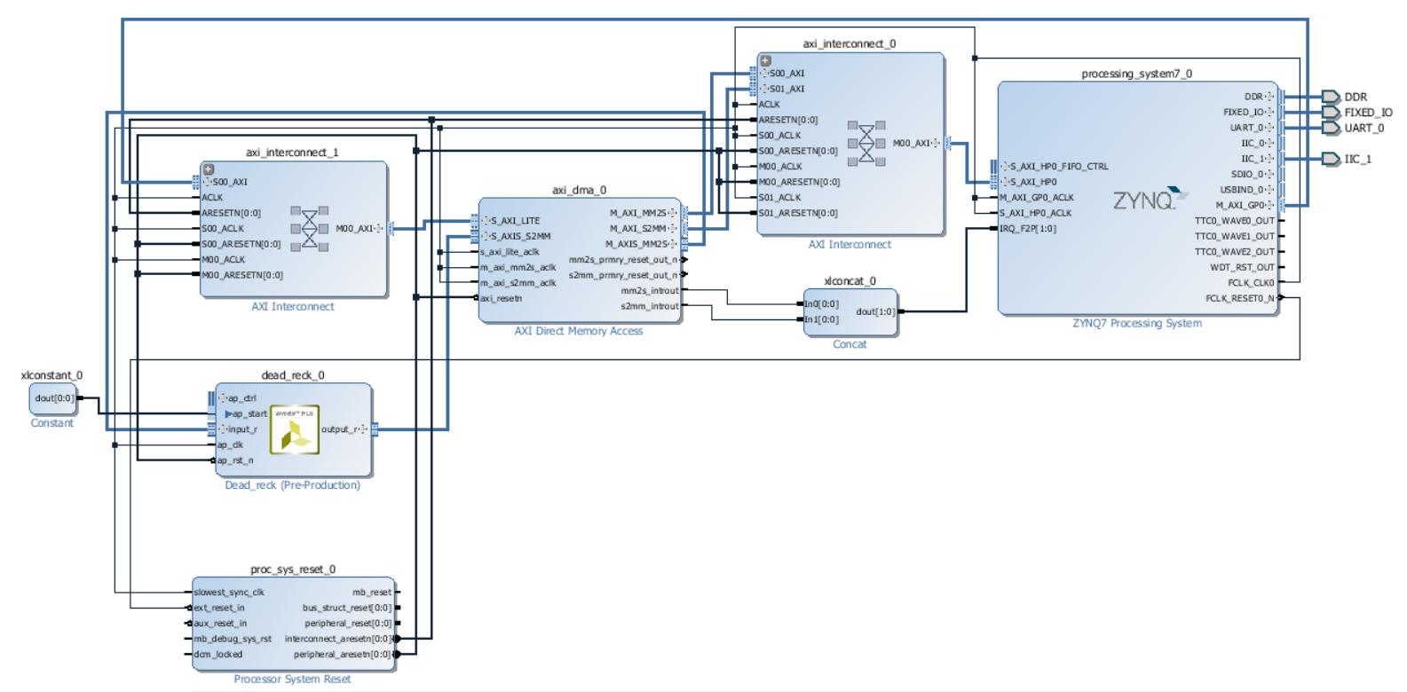Click the ZYNQ7 Processing System label

tap(1137, 323)
